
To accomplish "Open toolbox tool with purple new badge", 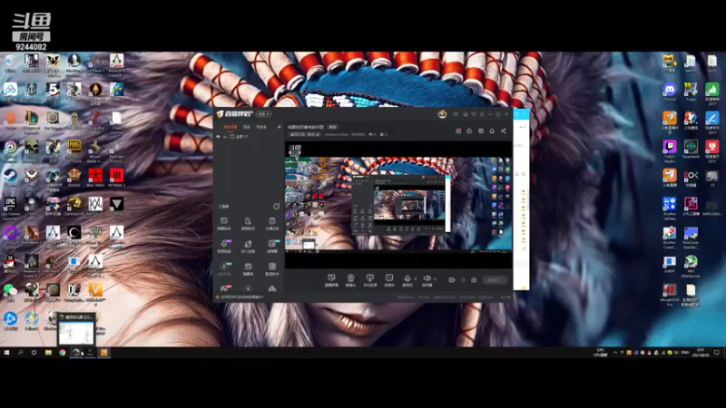I will click(x=224, y=246).
